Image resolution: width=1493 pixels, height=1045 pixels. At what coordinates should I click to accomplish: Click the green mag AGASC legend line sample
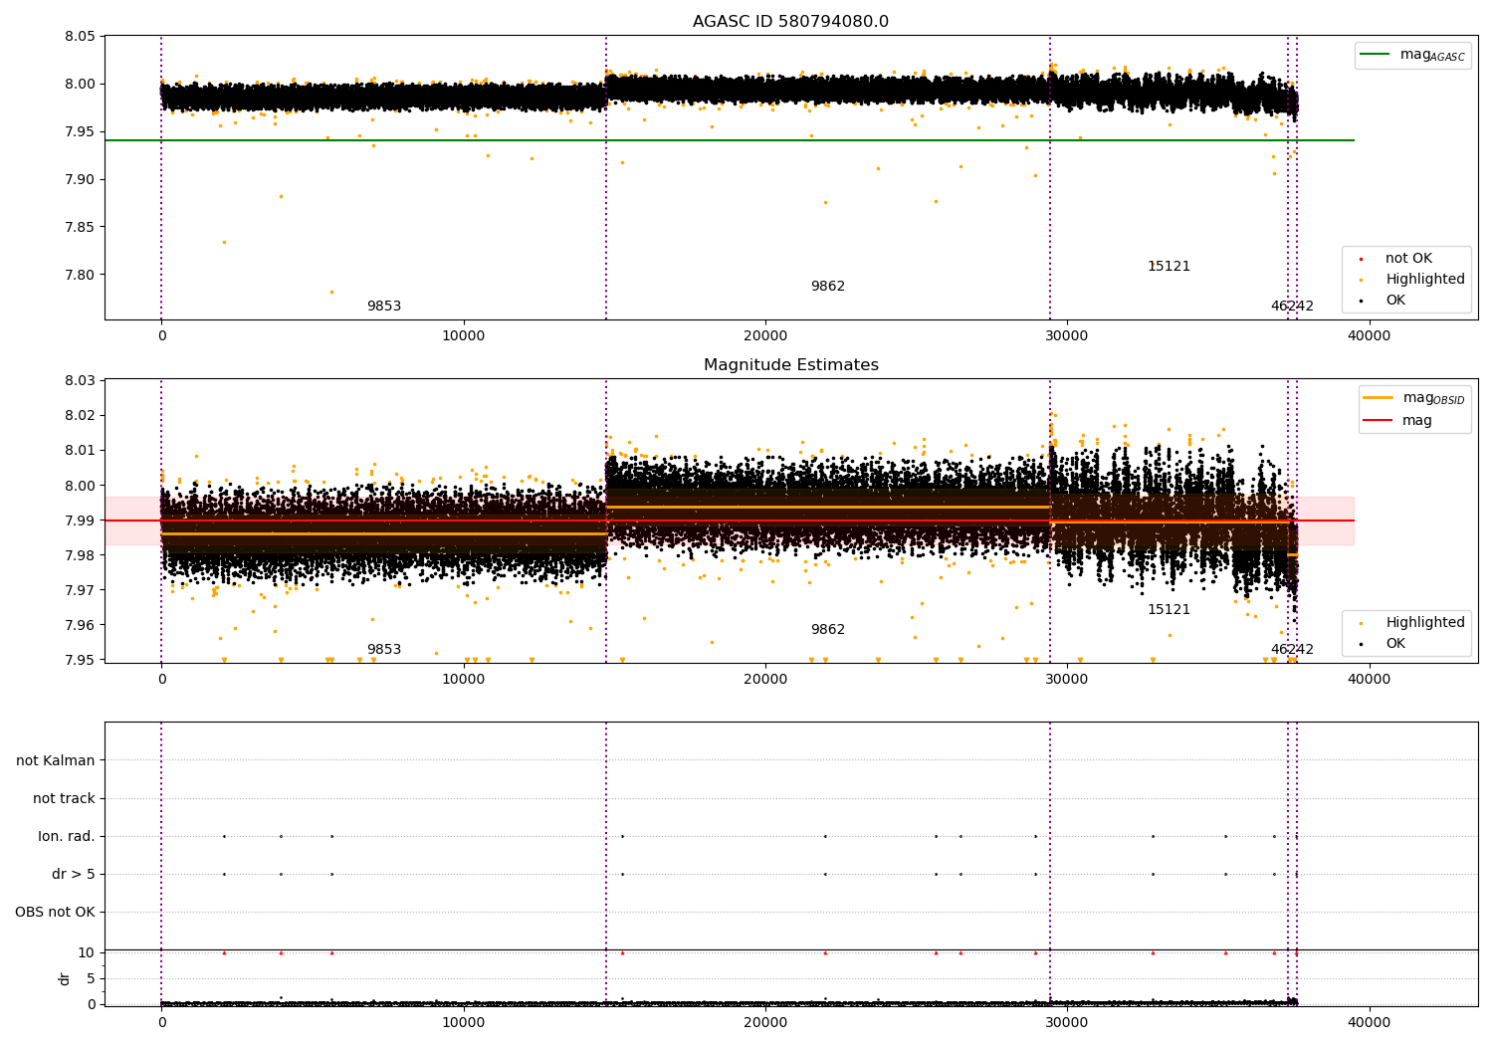click(1377, 55)
